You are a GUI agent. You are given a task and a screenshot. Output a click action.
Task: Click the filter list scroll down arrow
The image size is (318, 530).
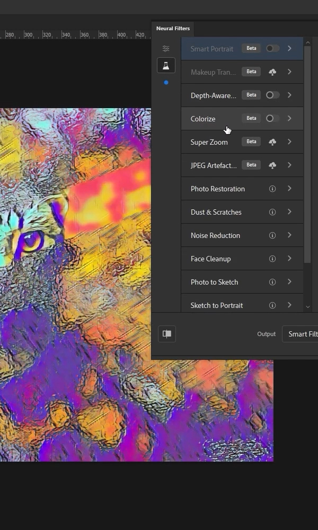[x=307, y=307]
